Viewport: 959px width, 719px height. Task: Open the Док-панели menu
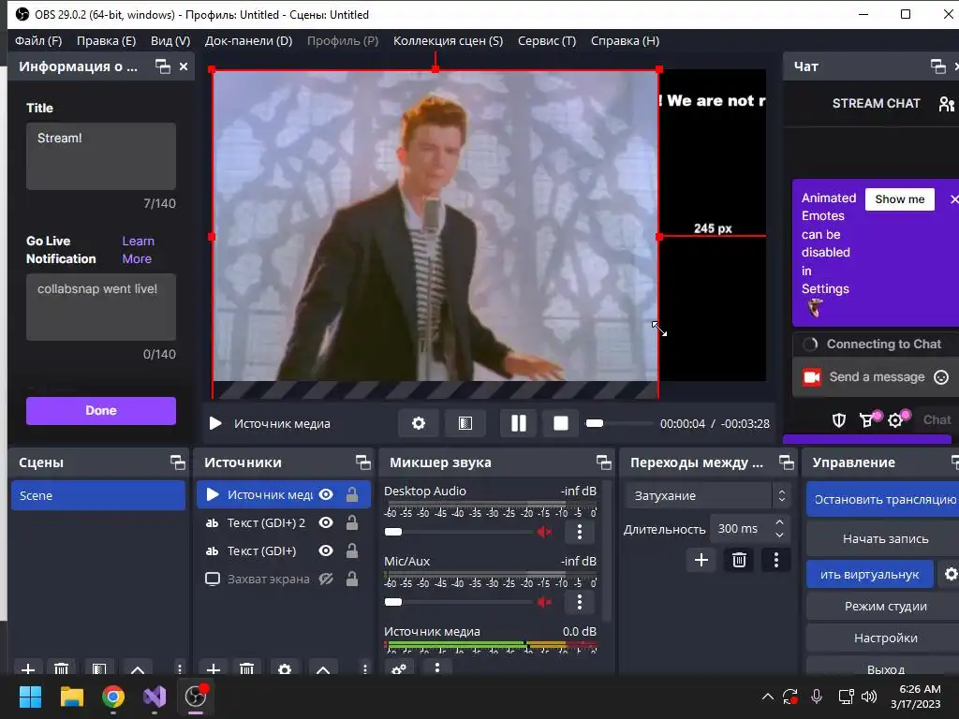click(x=248, y=41)
